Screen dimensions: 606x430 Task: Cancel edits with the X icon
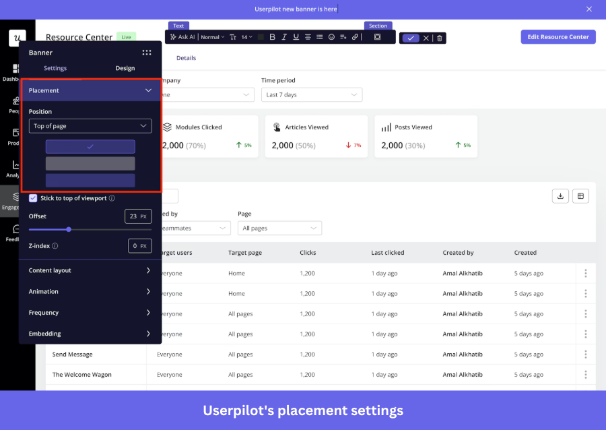pyautogui.click(x=426, y=38)
